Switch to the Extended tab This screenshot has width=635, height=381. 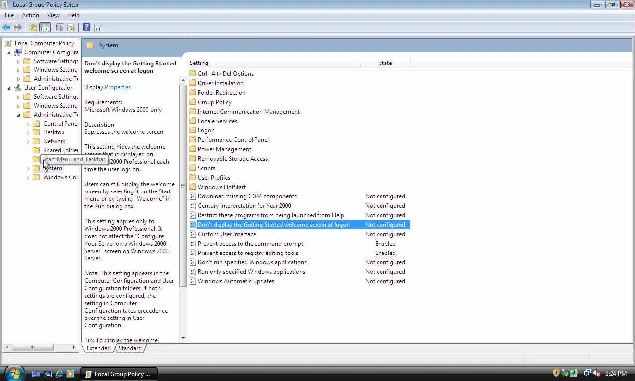point(99,348)
